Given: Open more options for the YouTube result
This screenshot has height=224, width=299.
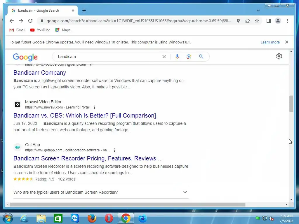Looking at the screenshot, I should (91, 65).
